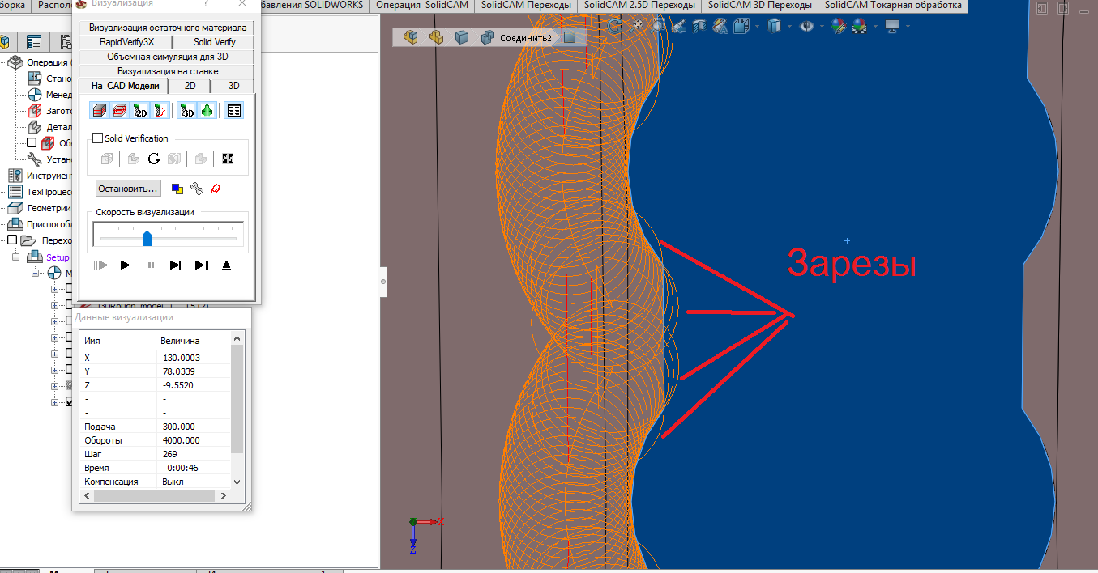Click the Скорость визуализации slider handle
This screenshot has width=1098, height=573.
click(147, 238)
